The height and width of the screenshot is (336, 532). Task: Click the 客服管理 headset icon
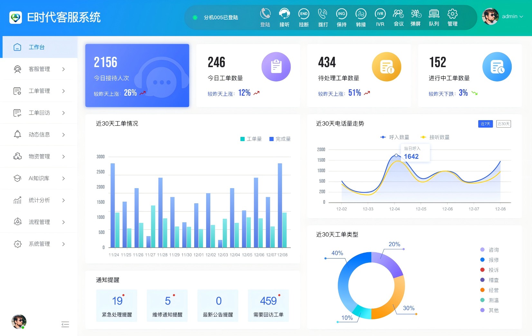tap(17, 69)
